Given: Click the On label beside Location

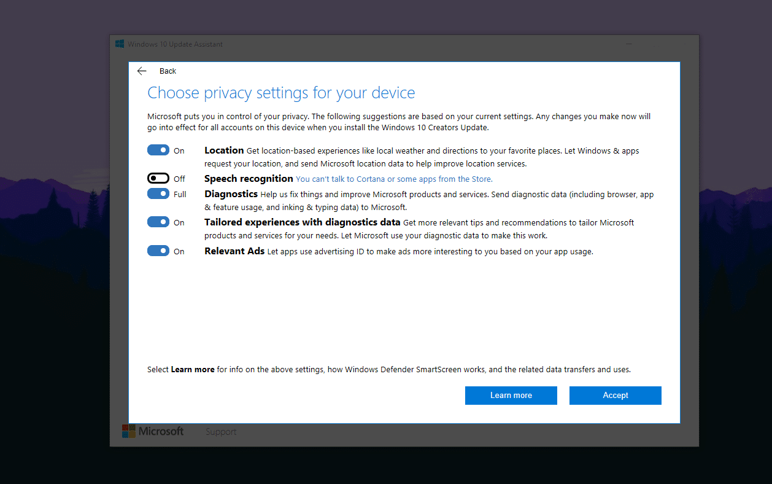Looking at the screenshot, I should tap(179, 150).
